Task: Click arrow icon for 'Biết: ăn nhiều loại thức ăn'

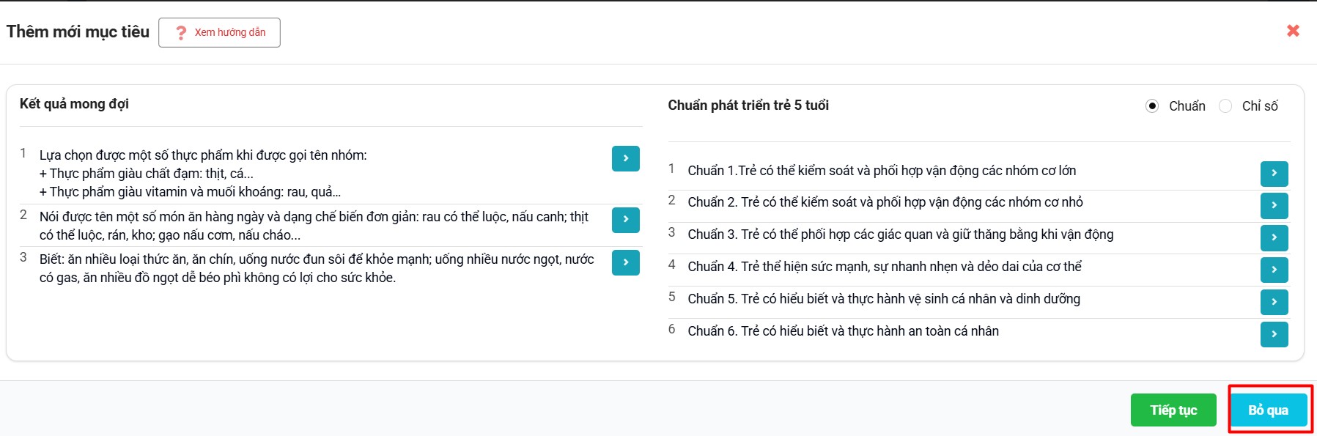Action: [625, 262]
